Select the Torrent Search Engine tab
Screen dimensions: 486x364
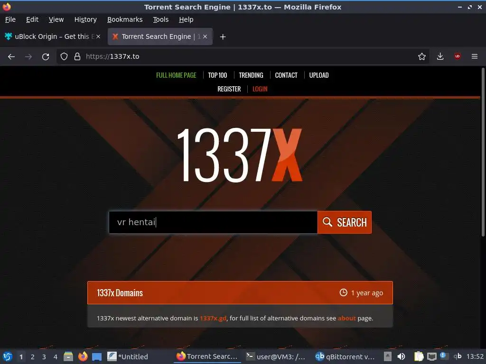click(x=160, y=36)
